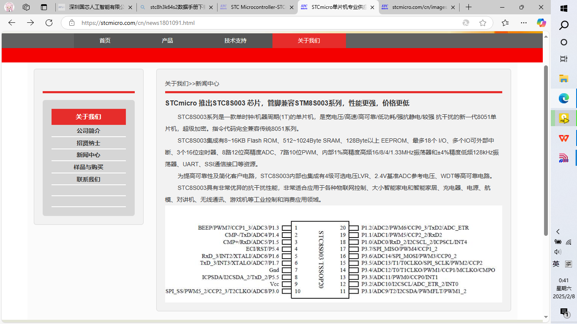Image resolution: width=577 pixels, height=324 pixels.
Task: Open the WPS Office taskbar icon
Action: [x=564, y=138]
